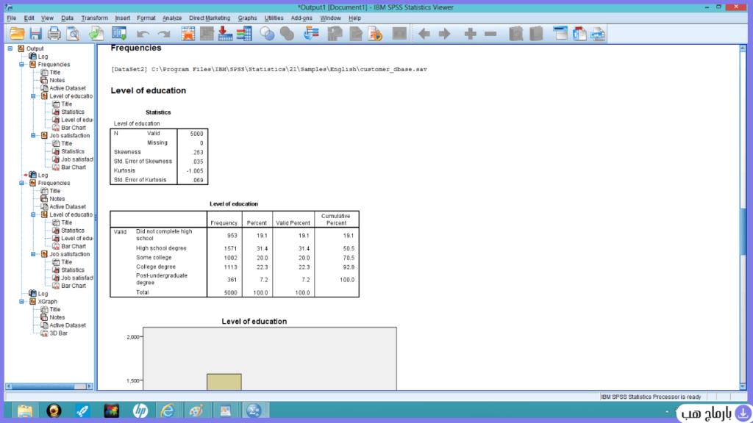Click outline pane scroll-left arrow
753x423 pixels.
coord(8,386)
